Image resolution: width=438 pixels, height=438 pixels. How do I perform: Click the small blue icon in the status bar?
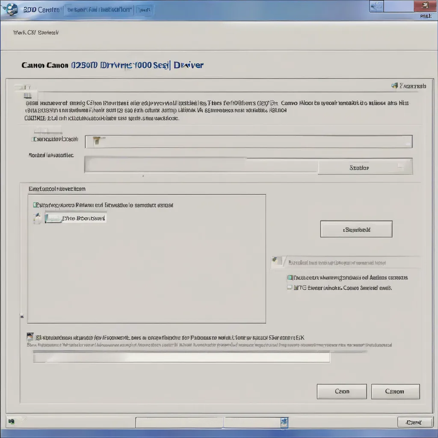click(284, 422)
